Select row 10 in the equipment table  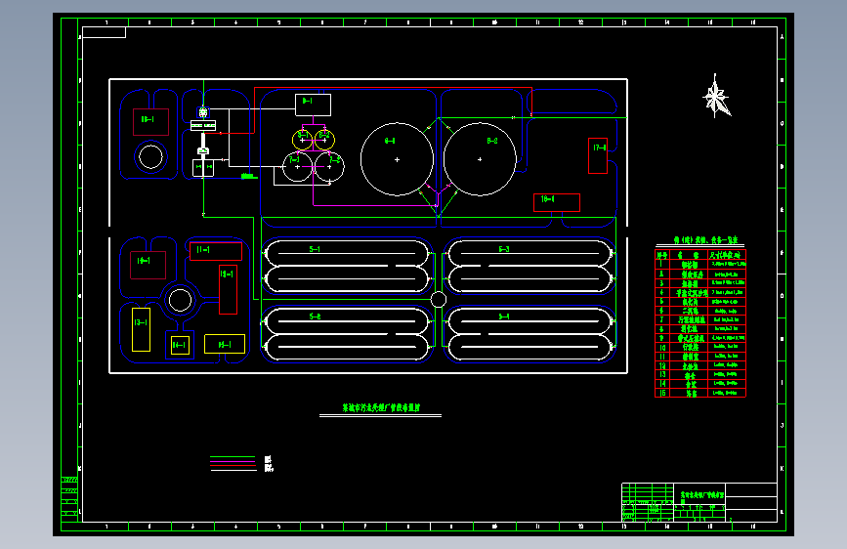click(x=700, y=347)
